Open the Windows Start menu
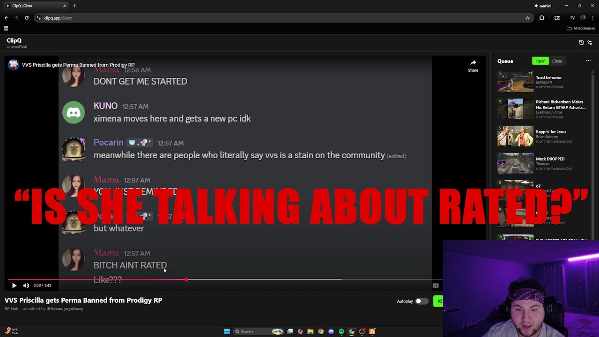The image size is (599, 337). point(227,331)
